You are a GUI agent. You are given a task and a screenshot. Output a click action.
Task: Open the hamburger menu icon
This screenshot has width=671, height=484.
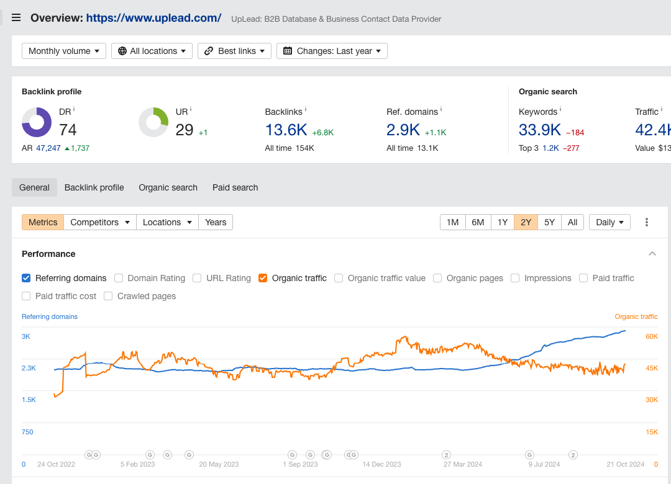[x=16, y=18]
